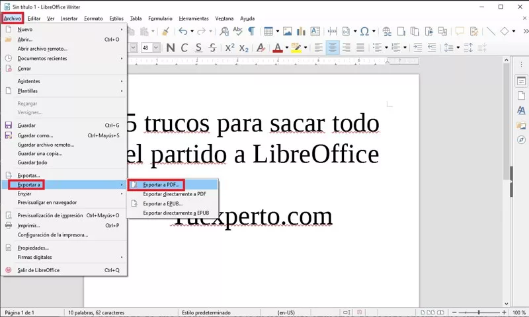This screenshot has width=529, height=317.
Task: Open highlighting color dropdown arrow
Action: [305, 48]
